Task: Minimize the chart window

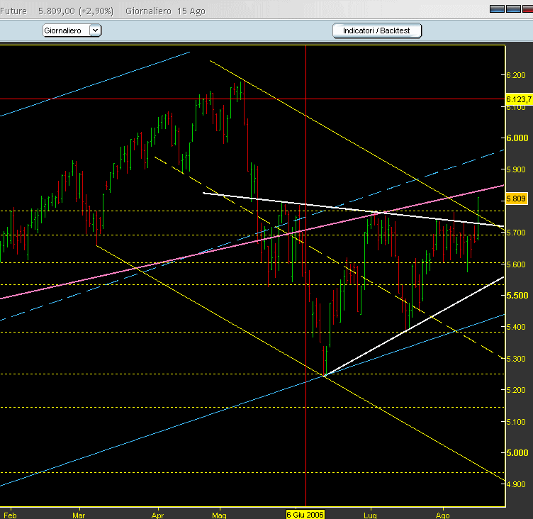Action: click(x=497, y=9)
